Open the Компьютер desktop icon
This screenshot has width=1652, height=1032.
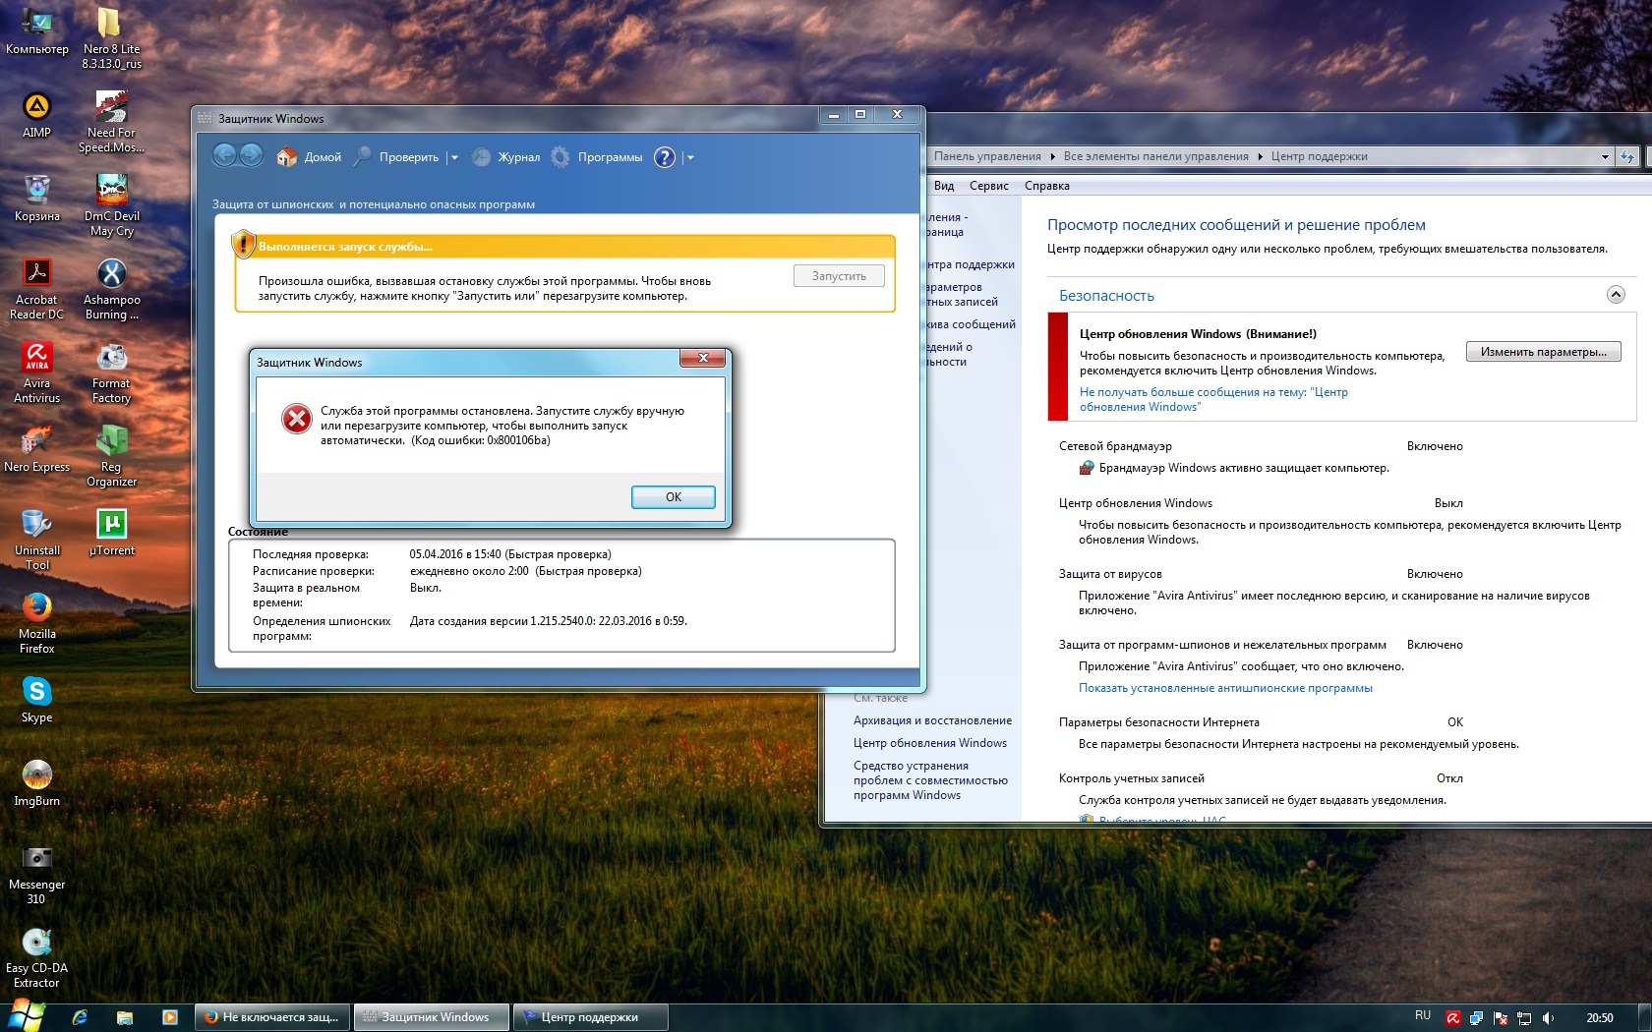click(37, 30)
